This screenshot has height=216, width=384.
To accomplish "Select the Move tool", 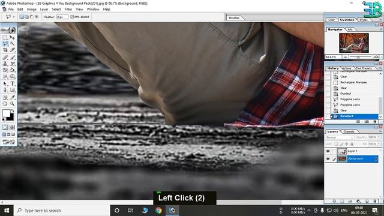I will point(12,37).
